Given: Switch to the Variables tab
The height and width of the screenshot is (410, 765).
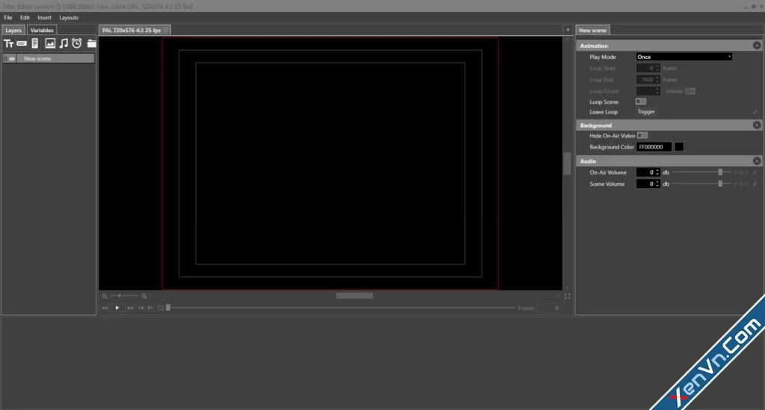Looking at the screenshot, I should [x=42, y=30].
